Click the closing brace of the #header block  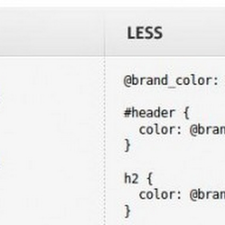[x=128, y=146]
